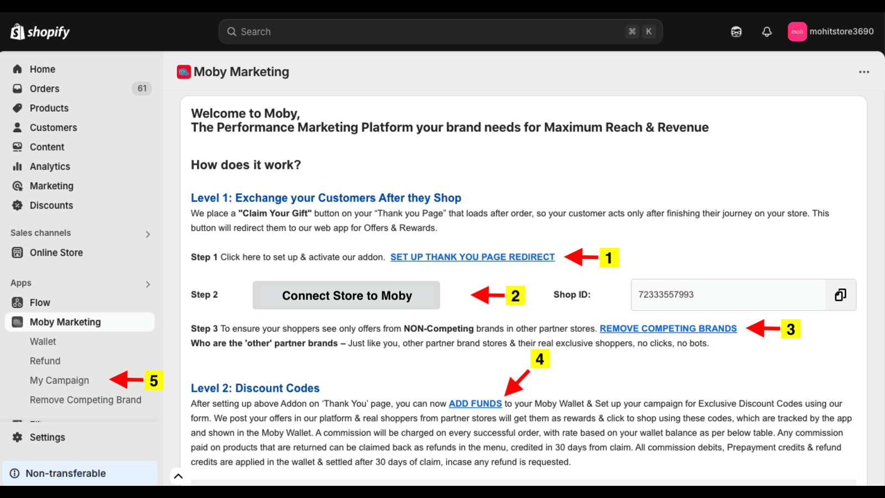The width and height of the screenshot is (885, 498).
Task: Click the Moby Marketing page title
Action: pyautogui.click(x=241, y=72)
